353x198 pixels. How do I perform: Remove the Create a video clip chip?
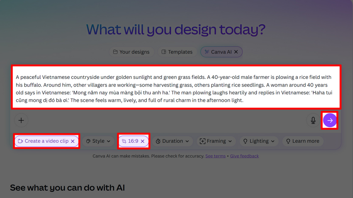point(73,141)
